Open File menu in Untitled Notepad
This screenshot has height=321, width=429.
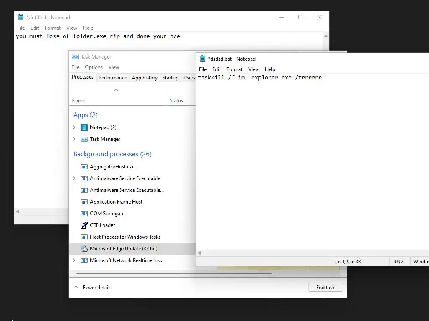pyautogui.click(x=21, y=28)
